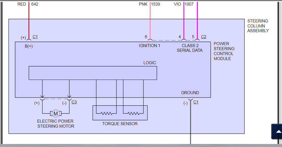Viewport: 282px width, 147px height.
Task: Click pin number '6' at ignition terminal
Action: [146, 37]
